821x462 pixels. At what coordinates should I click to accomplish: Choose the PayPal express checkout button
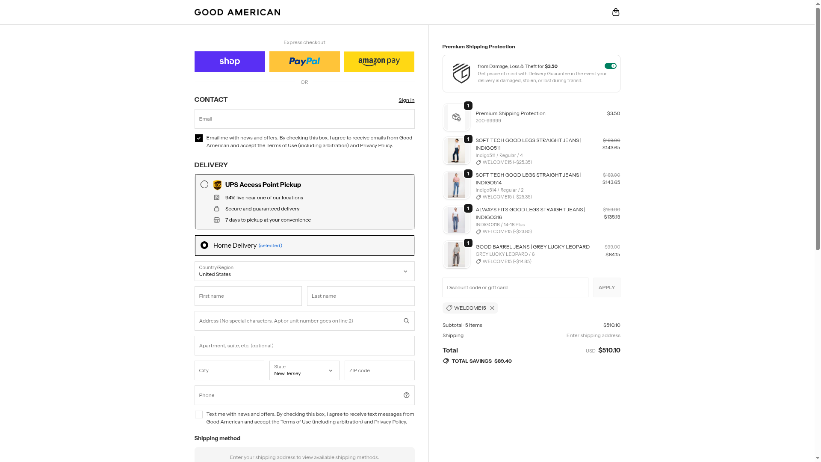coord(304,62)
